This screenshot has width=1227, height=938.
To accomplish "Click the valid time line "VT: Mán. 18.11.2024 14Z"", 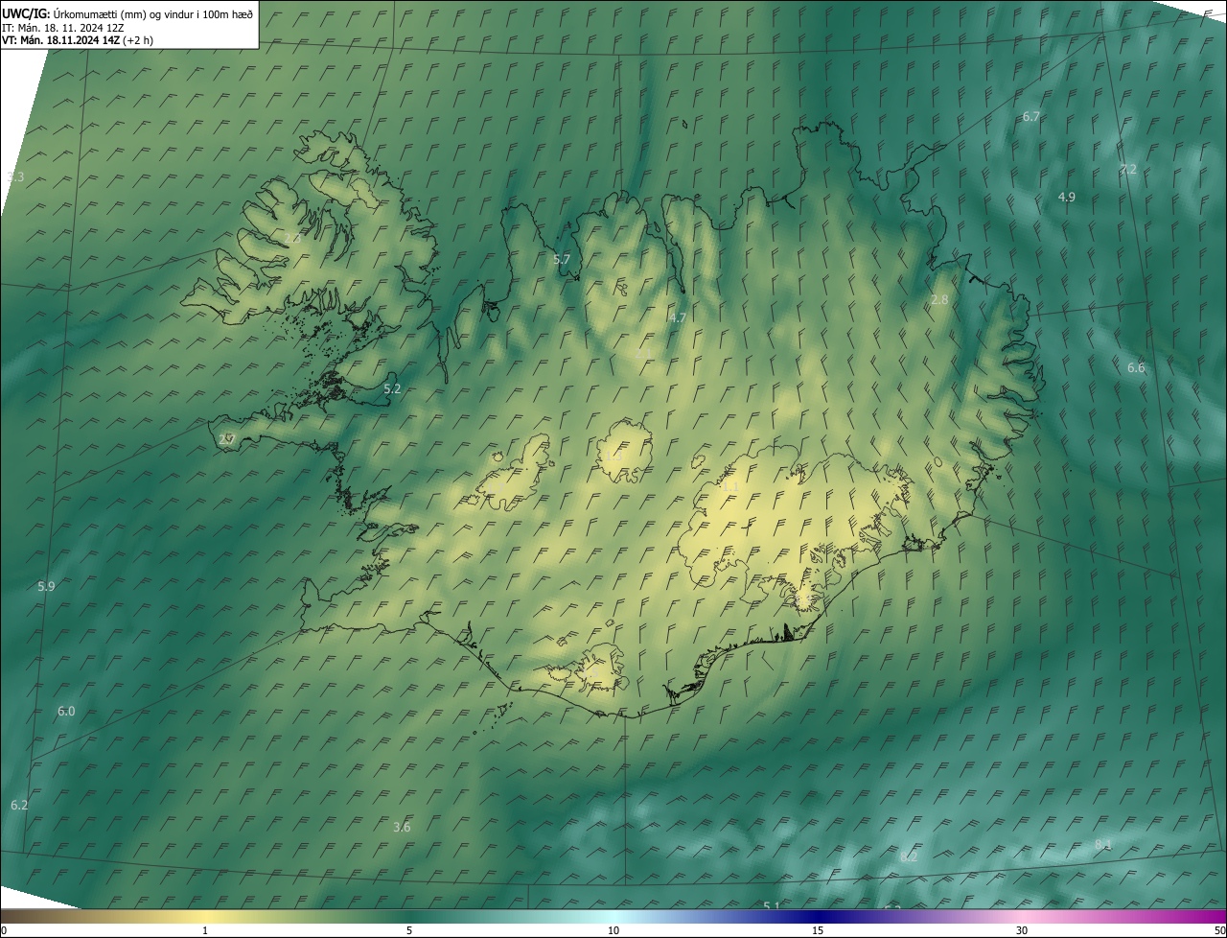I will click(58, 40).
